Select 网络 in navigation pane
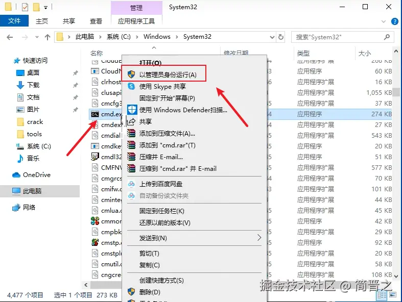Image resolution: width=402 pixels, height=302 pixels. pyautogui.click(x=29, y=208)
